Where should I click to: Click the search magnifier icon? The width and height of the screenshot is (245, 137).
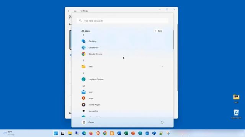(80, 21)
